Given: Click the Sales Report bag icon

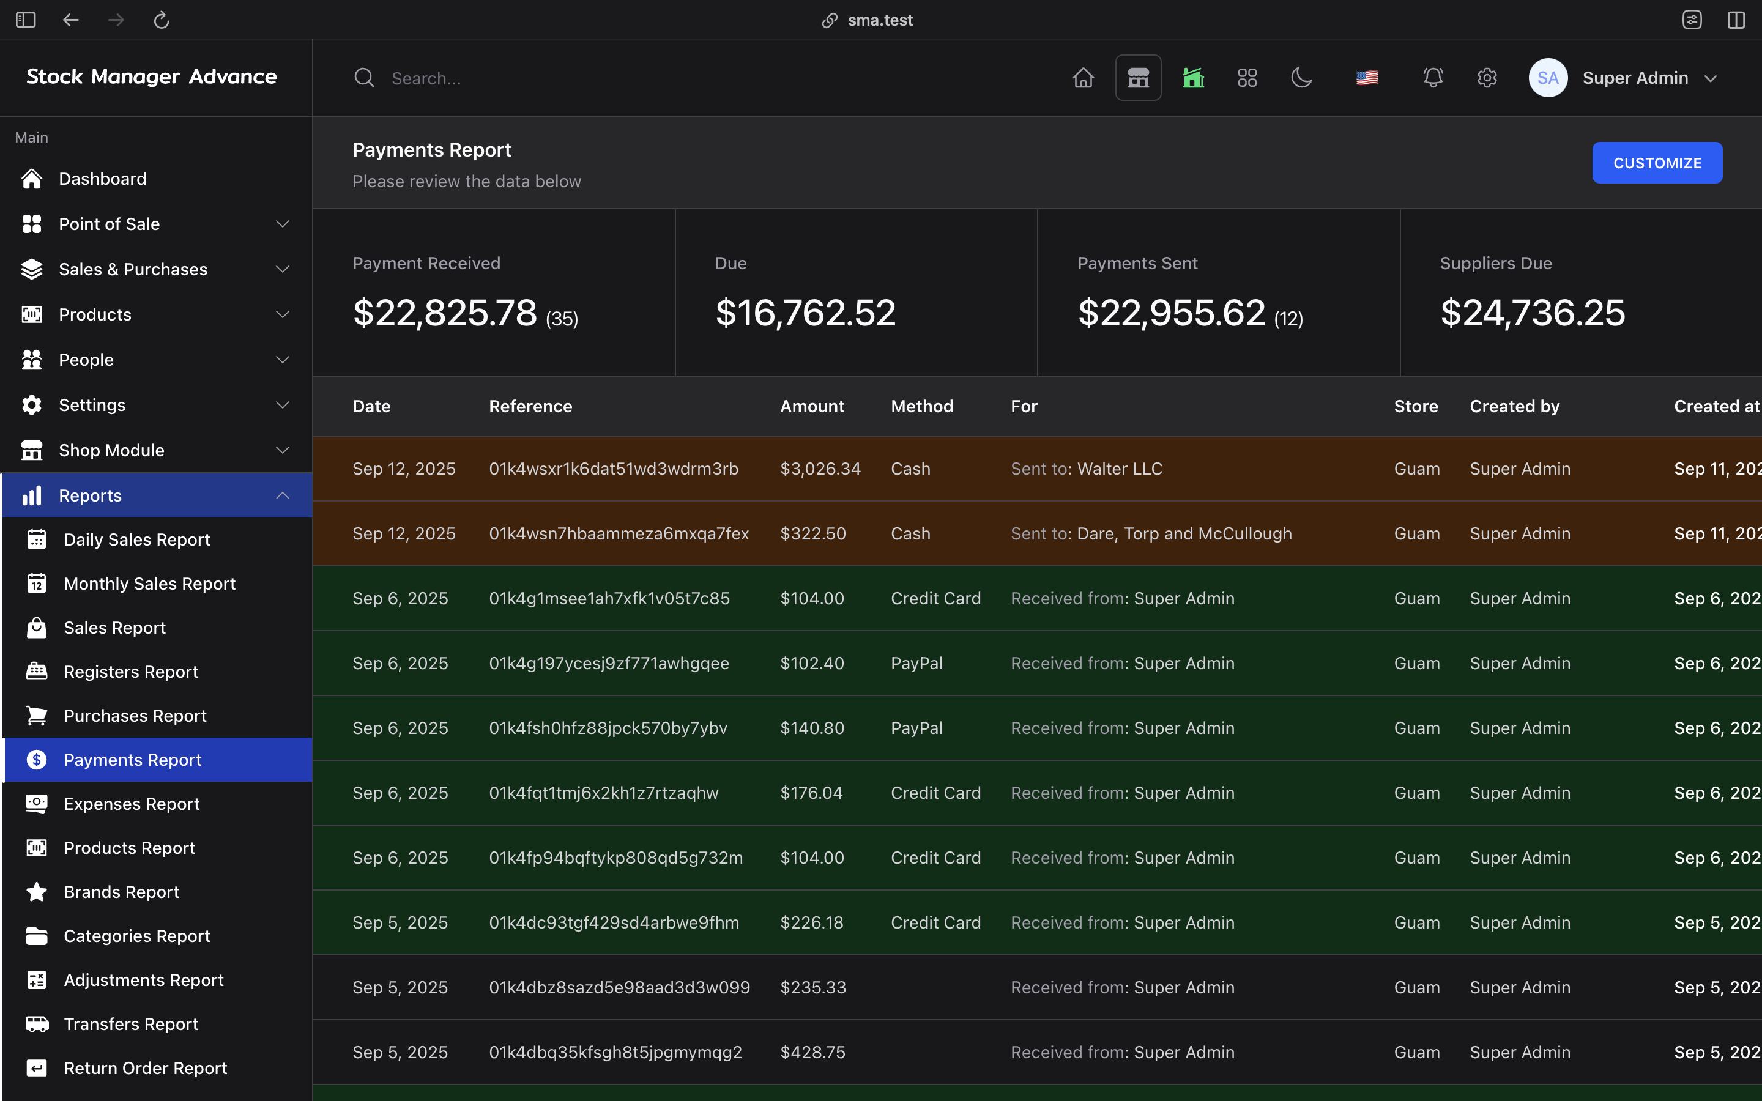Looking at the screenshot, I should tap(37, 628).
